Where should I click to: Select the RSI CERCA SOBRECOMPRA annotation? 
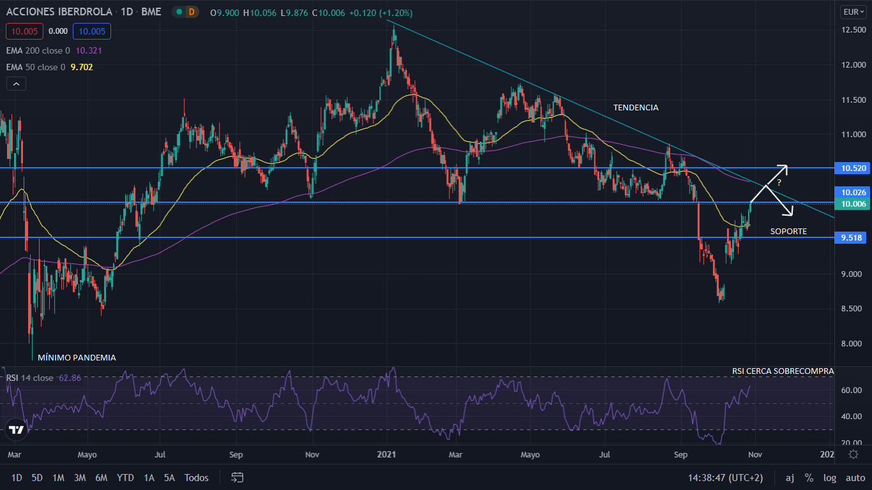(x=783, y=371)
